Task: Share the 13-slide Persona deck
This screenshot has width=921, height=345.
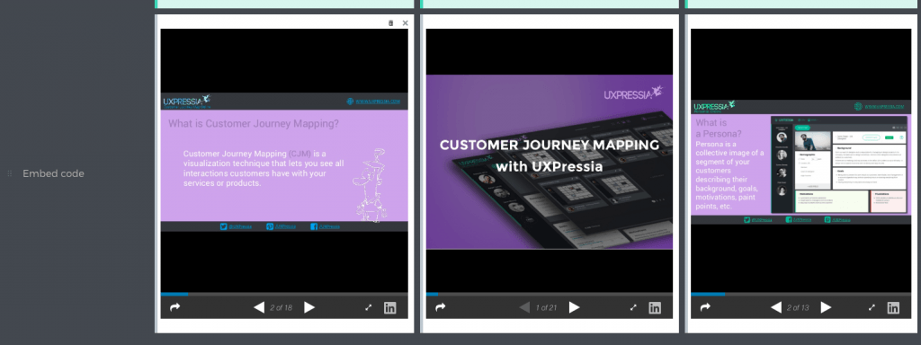Action: pos(705,307)
